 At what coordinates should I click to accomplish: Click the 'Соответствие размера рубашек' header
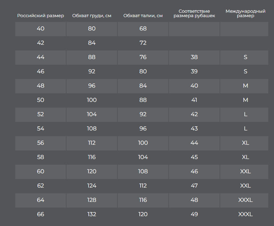(x=194, y=13)
